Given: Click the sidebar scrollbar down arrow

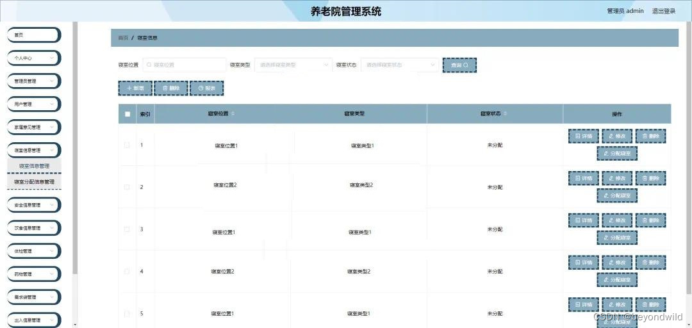Looking at the screenshot, I should pyautogui.click(x=75, y=325).
